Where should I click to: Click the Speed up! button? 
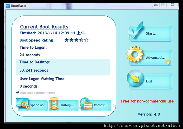33,106
